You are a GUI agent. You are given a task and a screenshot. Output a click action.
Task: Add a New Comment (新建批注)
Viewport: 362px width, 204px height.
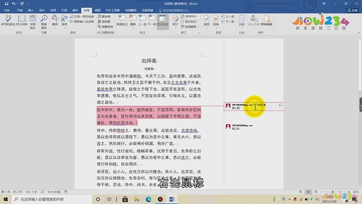(122, 20)
